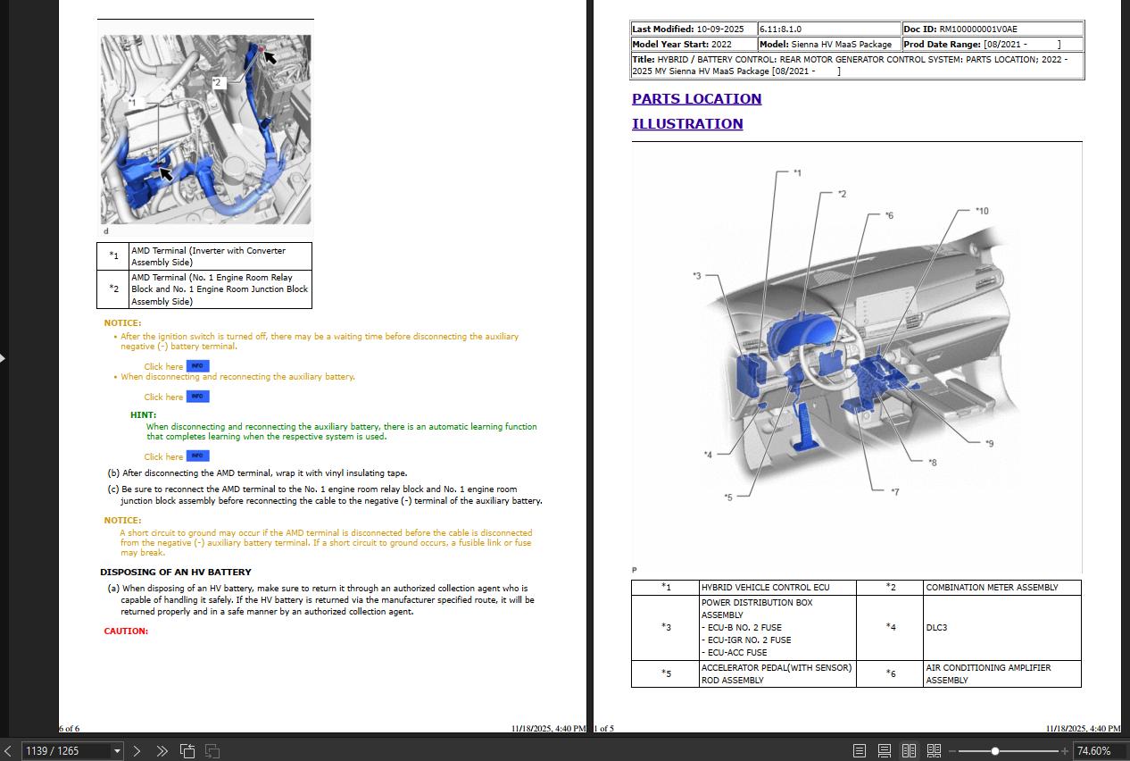Open the page number dropdown
Screen dimensions: 1130x761
116,750
